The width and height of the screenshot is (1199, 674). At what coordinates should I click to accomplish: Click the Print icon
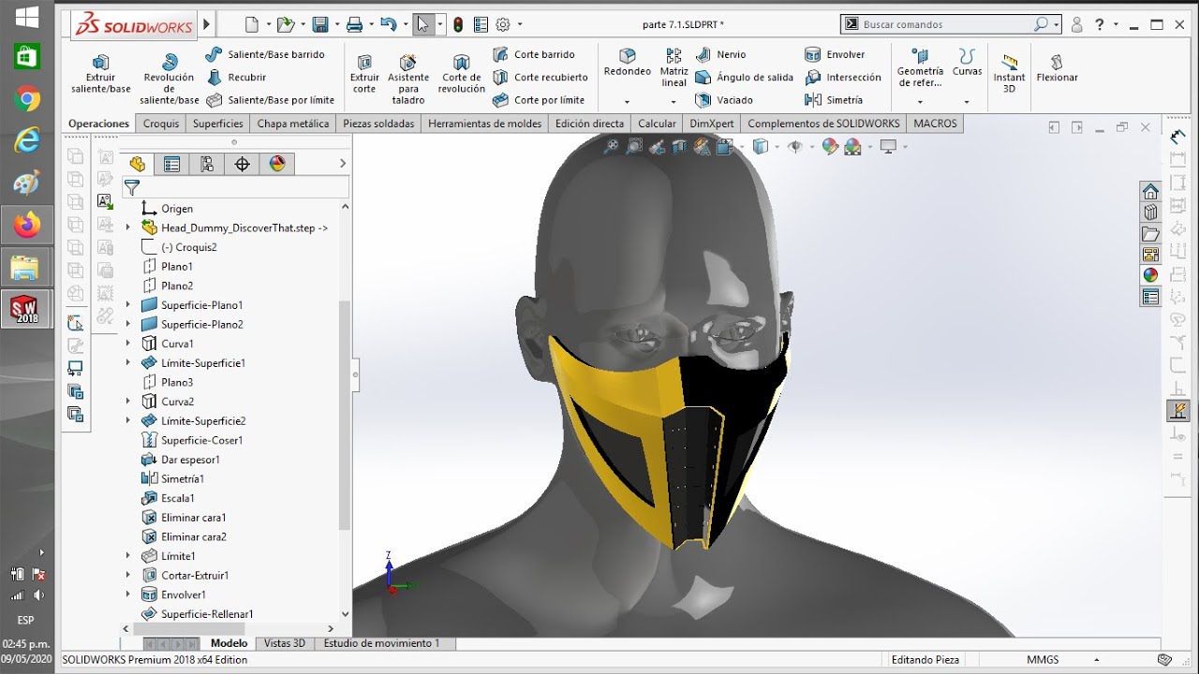[x=354, y=25]
